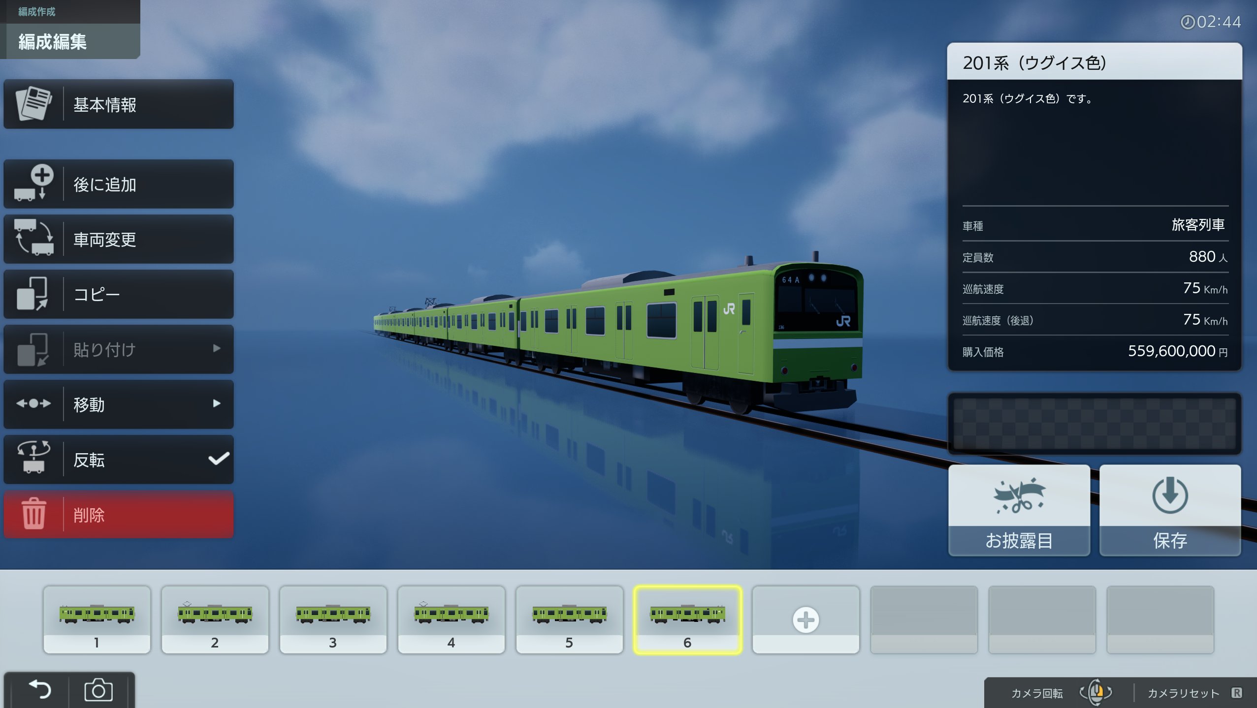Toggle the 反転 checkmark
Screen dimensions: 1257x708
click(x=219, y=459)
